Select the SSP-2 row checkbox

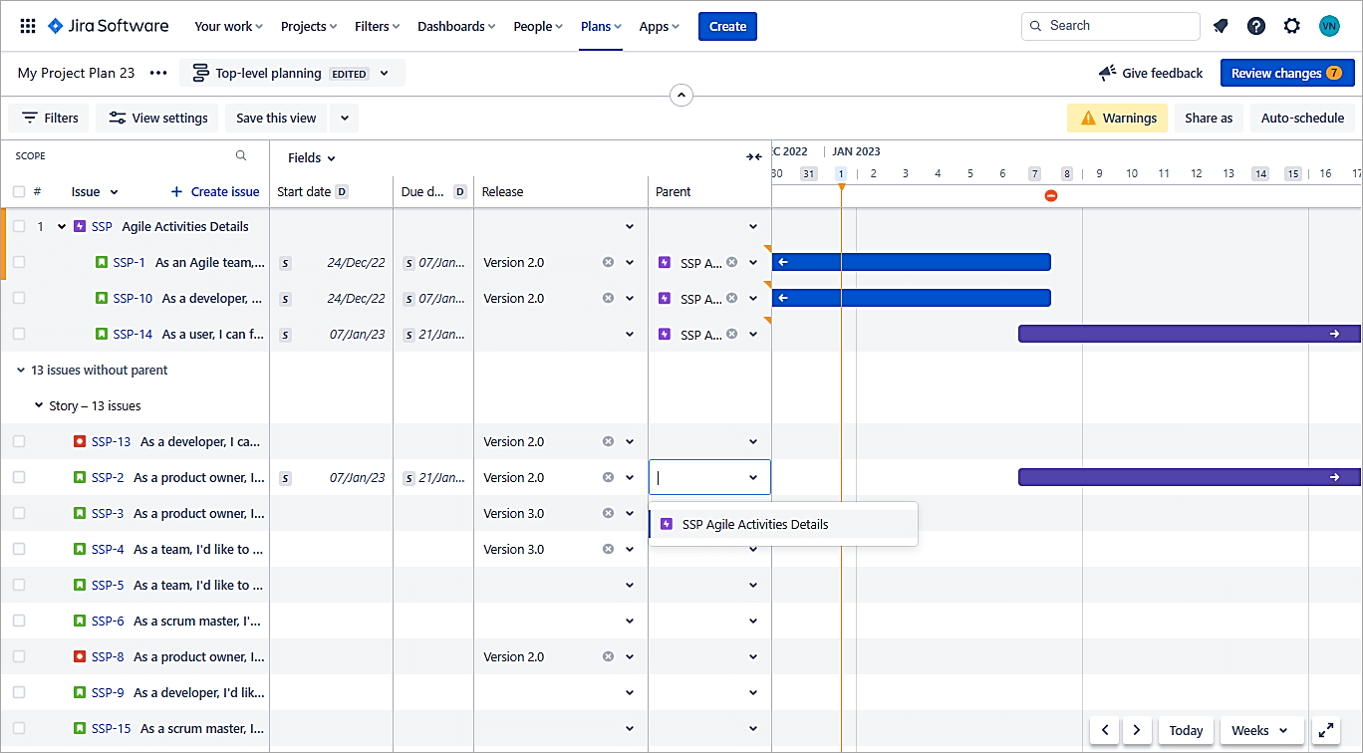[19, 477]
